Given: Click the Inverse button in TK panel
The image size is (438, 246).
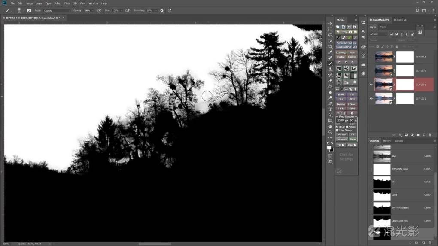Looking at the screenshot, I should 341,104.
